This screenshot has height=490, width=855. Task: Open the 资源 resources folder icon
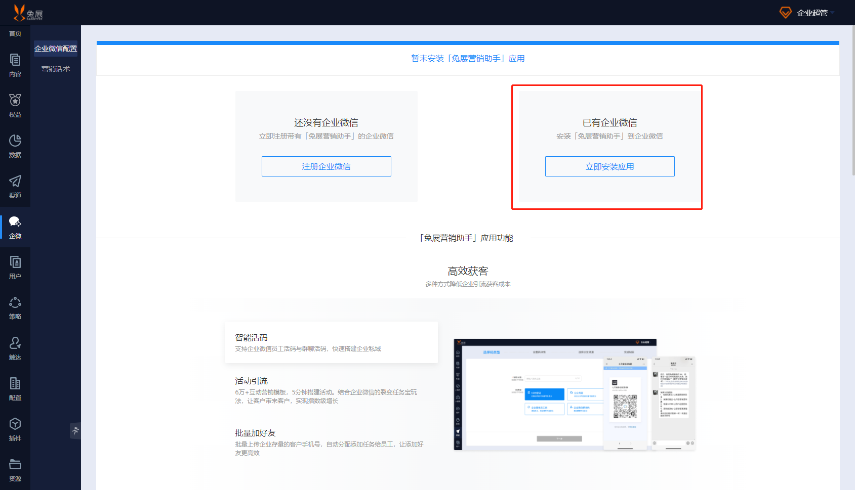(x=15, y=464)
